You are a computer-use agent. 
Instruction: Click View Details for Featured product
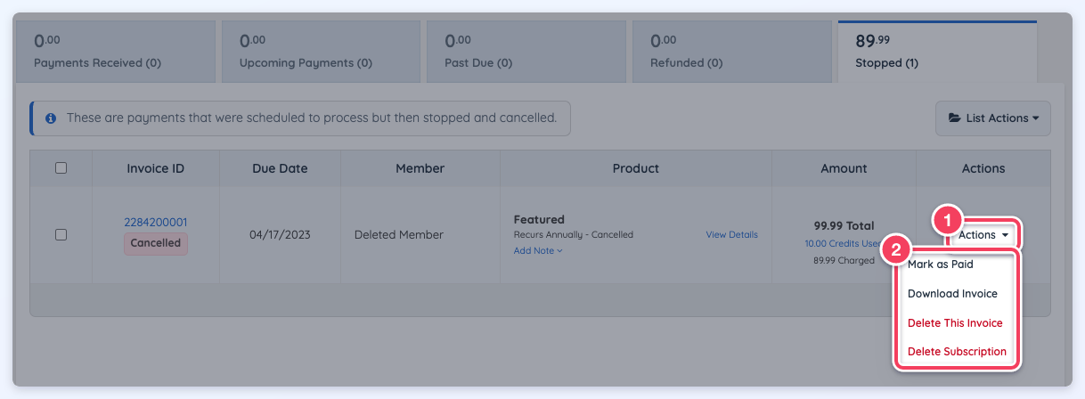point(731,235)
